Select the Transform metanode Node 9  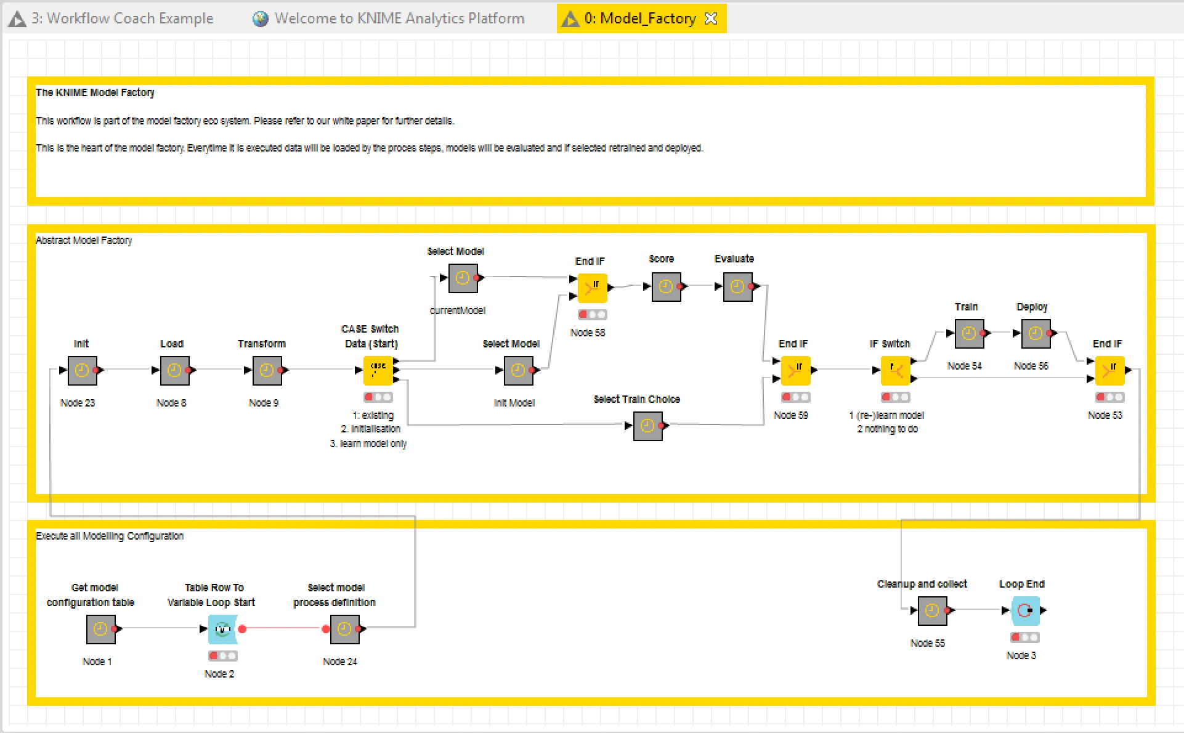click(x=267, y=370)
